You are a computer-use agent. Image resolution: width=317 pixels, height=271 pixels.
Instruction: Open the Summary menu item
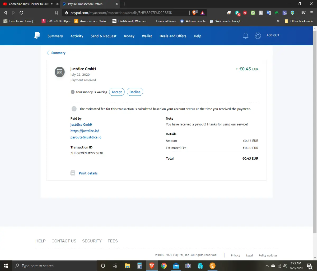point(55,36)
